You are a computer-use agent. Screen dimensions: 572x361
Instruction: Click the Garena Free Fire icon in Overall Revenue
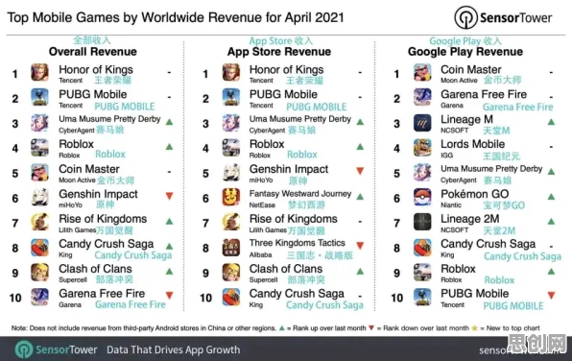coord(39,297)
